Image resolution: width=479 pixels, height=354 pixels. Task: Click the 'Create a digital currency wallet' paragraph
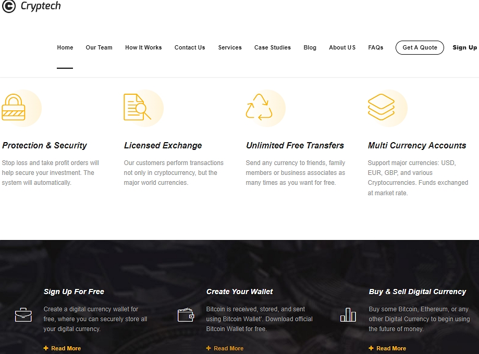95,319
